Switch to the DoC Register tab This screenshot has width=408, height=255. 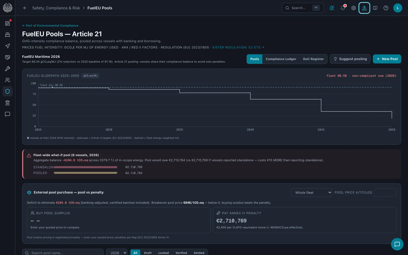coord(313,59)
